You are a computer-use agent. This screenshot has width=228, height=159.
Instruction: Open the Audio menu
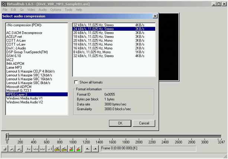pos(43,10)
